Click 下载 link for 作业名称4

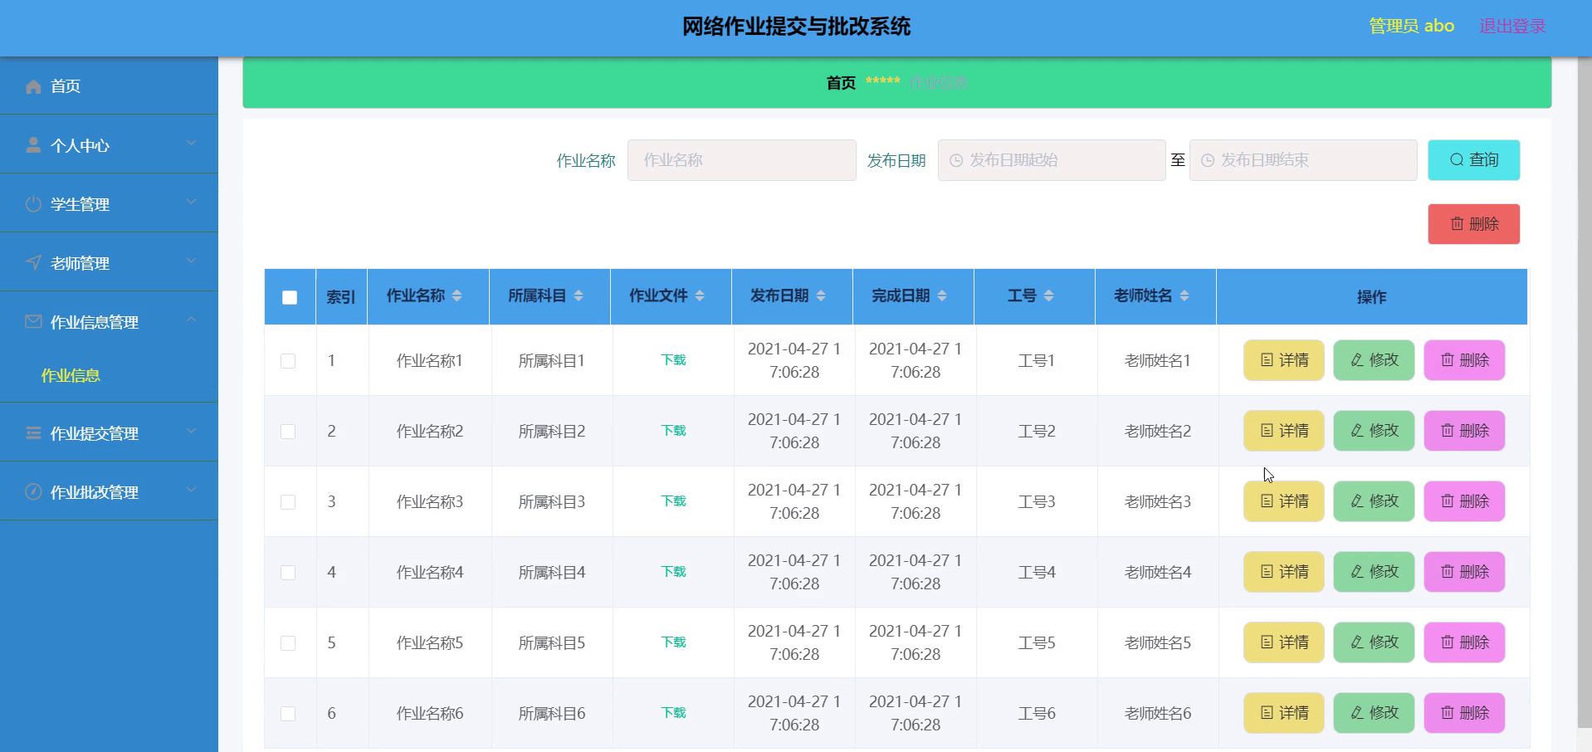tap(673, 572)
